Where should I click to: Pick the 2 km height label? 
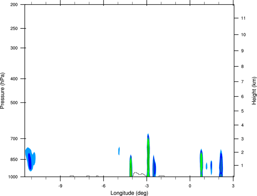pyautogui.click(x=242, y=152)
